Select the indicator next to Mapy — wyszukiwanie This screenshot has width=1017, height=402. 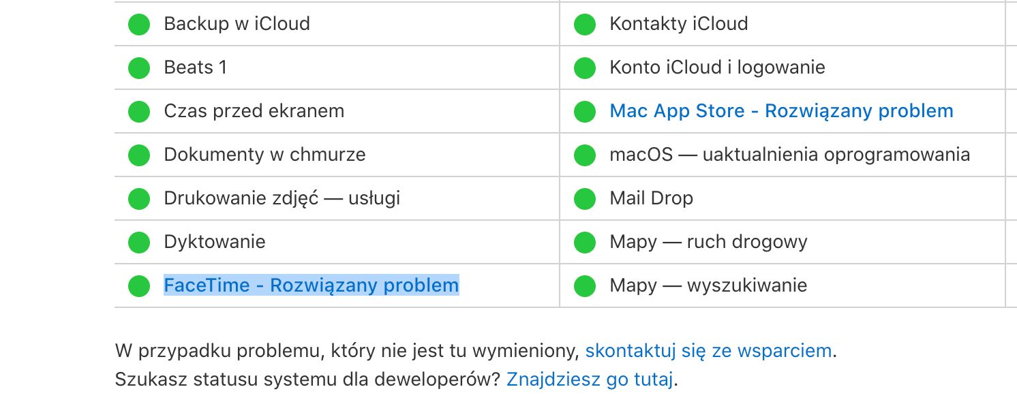point(583,285)
